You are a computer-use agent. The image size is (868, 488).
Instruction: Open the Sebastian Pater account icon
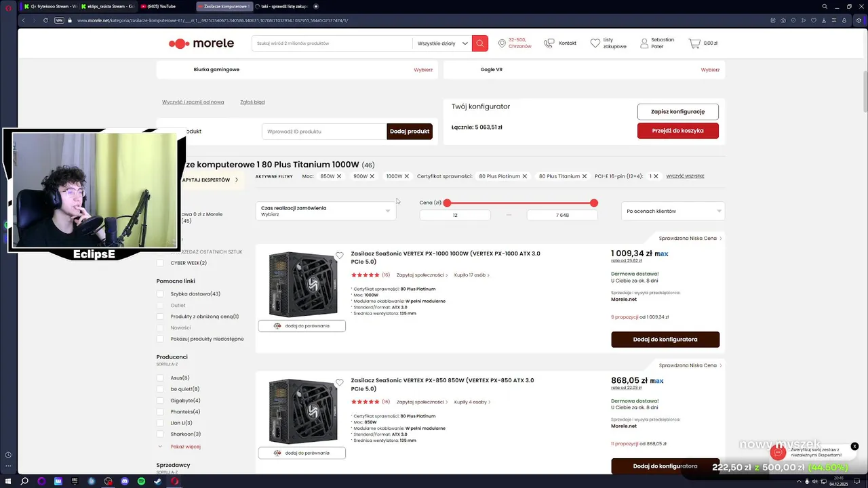[644, 43]
